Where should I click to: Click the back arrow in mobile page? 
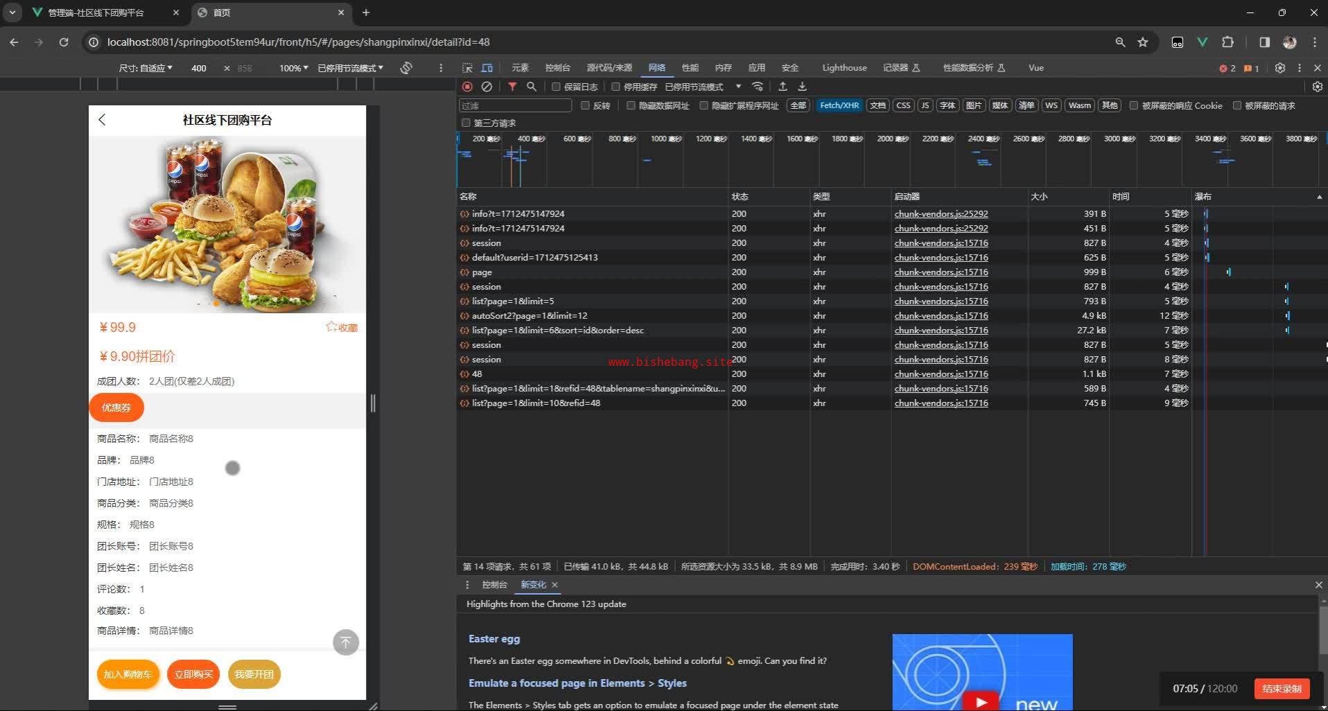[x=103, y=120]
